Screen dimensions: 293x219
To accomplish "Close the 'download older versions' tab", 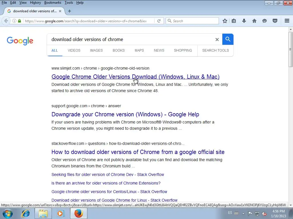I will [x=60, y=11].
